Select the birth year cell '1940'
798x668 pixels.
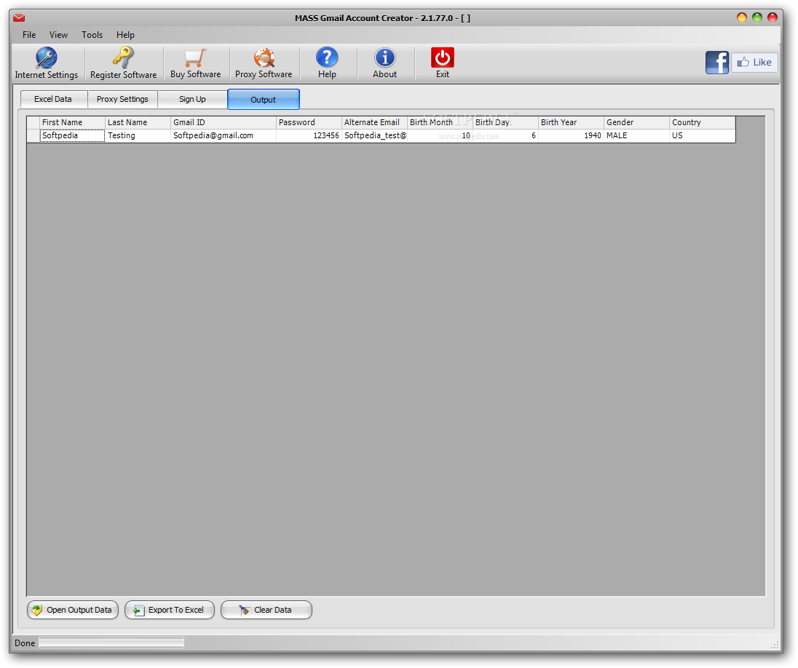[x=571, y=136]
